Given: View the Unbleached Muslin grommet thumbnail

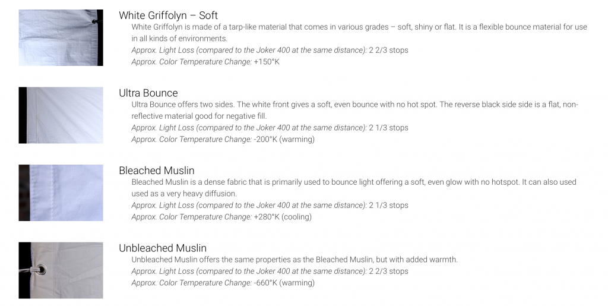Looking at the screenshot, I should tap(61, 270).
